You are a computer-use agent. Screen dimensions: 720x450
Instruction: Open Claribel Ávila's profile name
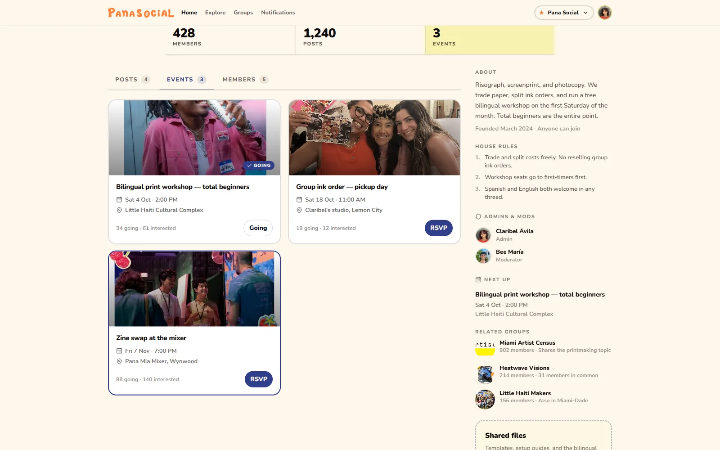click(x=515, y=231)
